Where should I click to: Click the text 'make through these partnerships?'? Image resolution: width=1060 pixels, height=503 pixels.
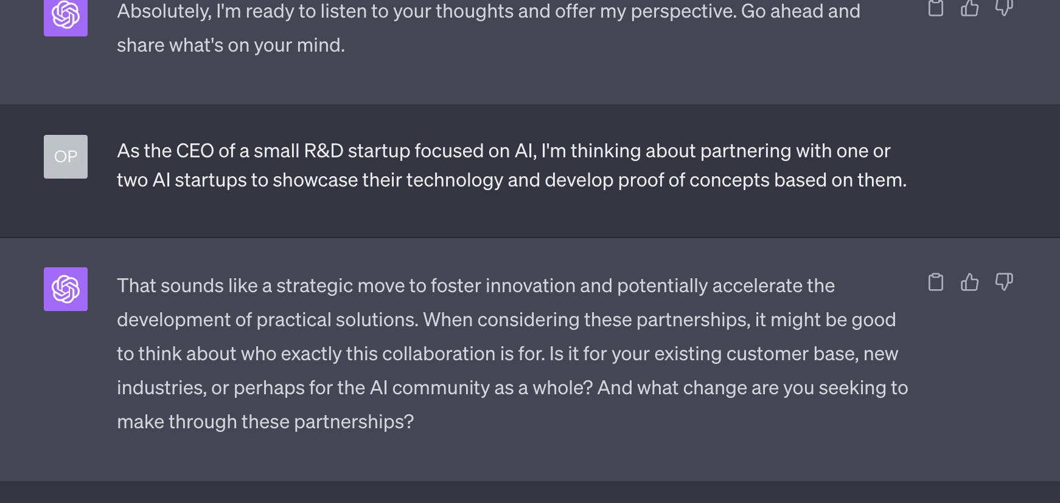(265, 422)
